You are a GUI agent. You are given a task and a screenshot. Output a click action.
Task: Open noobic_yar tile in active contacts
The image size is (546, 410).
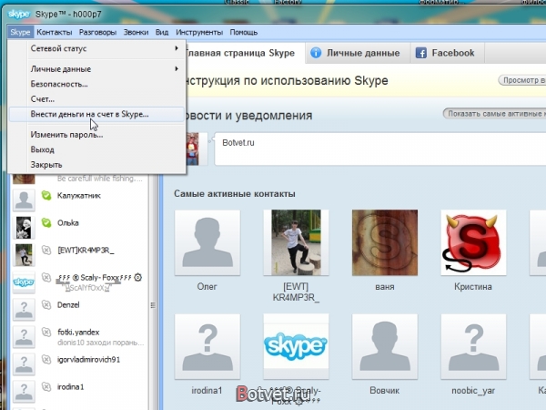(x=473, y=346)
